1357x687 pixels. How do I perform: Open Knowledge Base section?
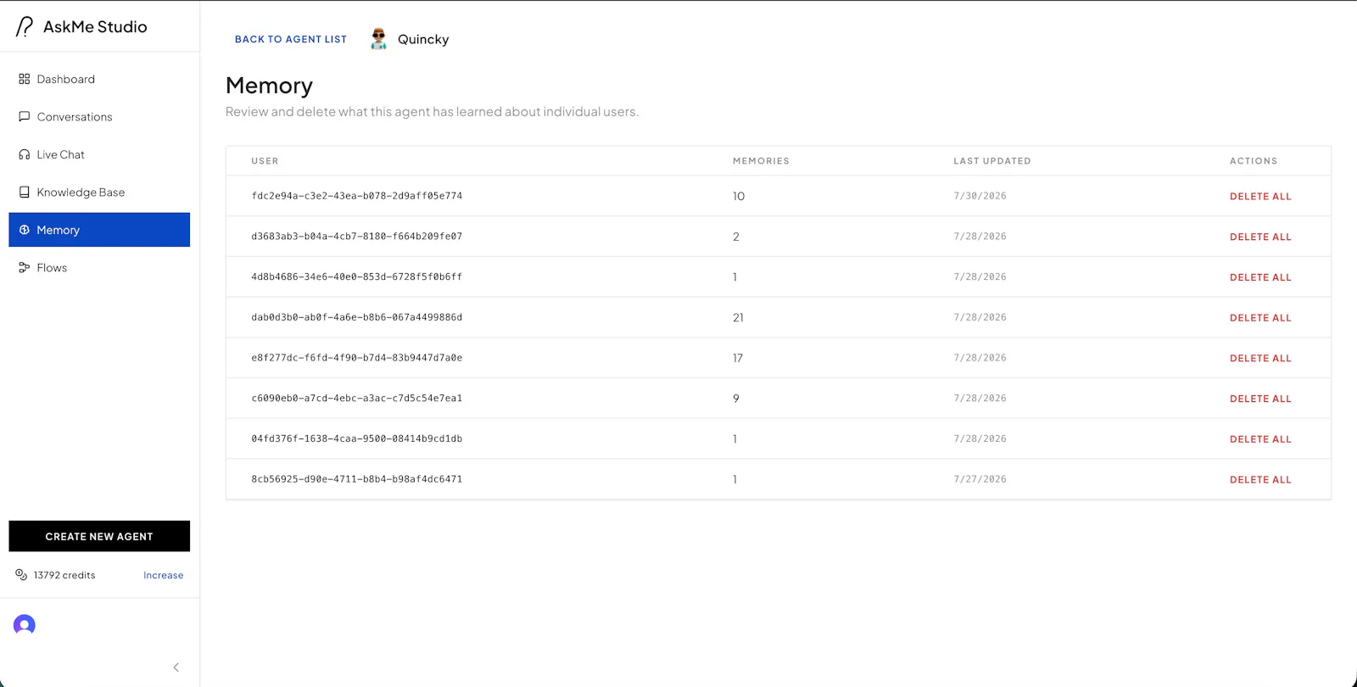click(x=99, y=193)
